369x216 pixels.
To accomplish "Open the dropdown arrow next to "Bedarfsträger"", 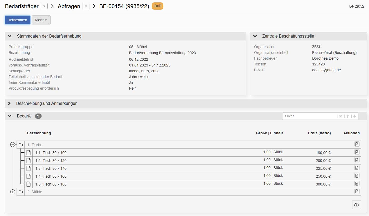I will (44, 6).
